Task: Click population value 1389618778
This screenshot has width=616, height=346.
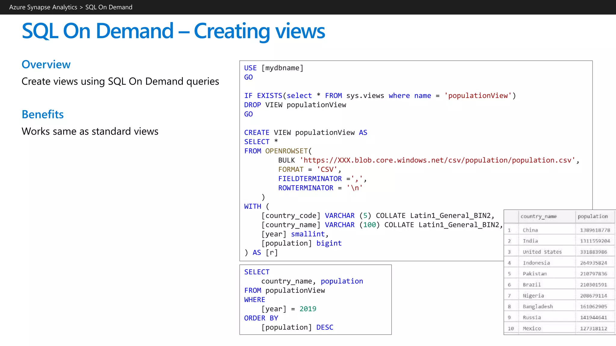Action: (595, 230)
